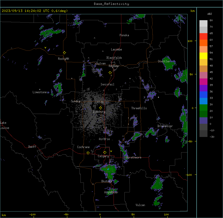Select the orange 57-60 dBZ legend swatch

point(203,43)
